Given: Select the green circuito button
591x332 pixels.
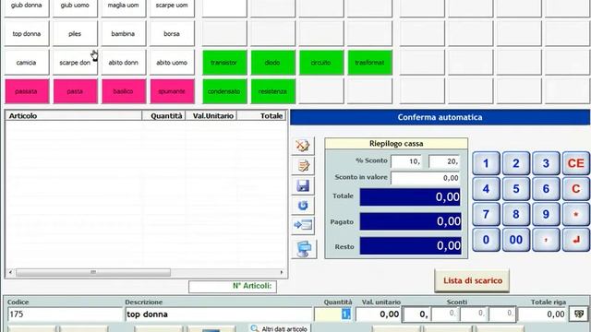Looking at the screenshot, I should (x=321, y=63).
